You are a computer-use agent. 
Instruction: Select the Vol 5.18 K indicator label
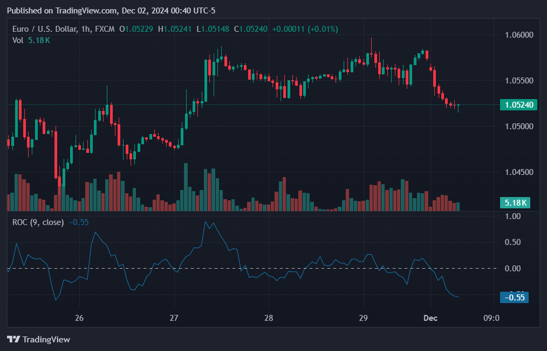[31, 40]
